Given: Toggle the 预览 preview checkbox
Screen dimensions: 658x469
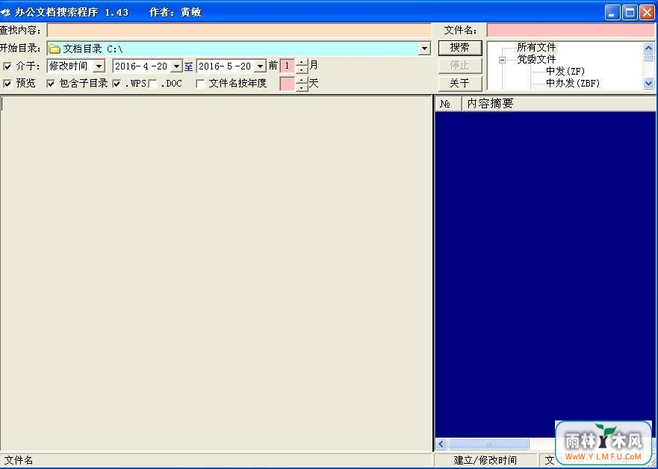Looking at the screenshot, I should (x=7, y=84).
